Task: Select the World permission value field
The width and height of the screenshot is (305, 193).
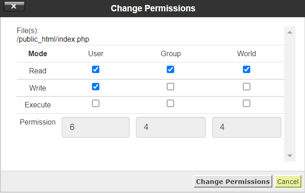Action: tap(247, 127)
